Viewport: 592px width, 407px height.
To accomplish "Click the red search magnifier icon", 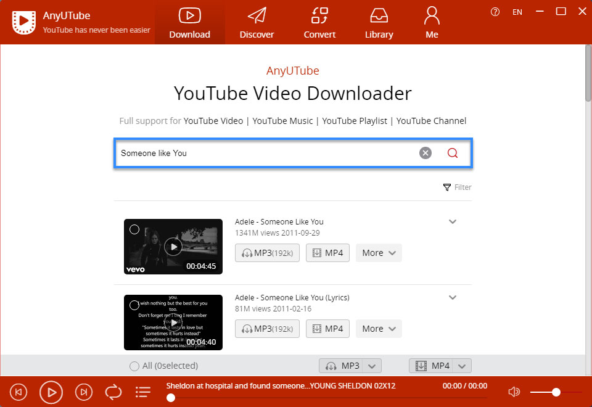I will 452,153.
